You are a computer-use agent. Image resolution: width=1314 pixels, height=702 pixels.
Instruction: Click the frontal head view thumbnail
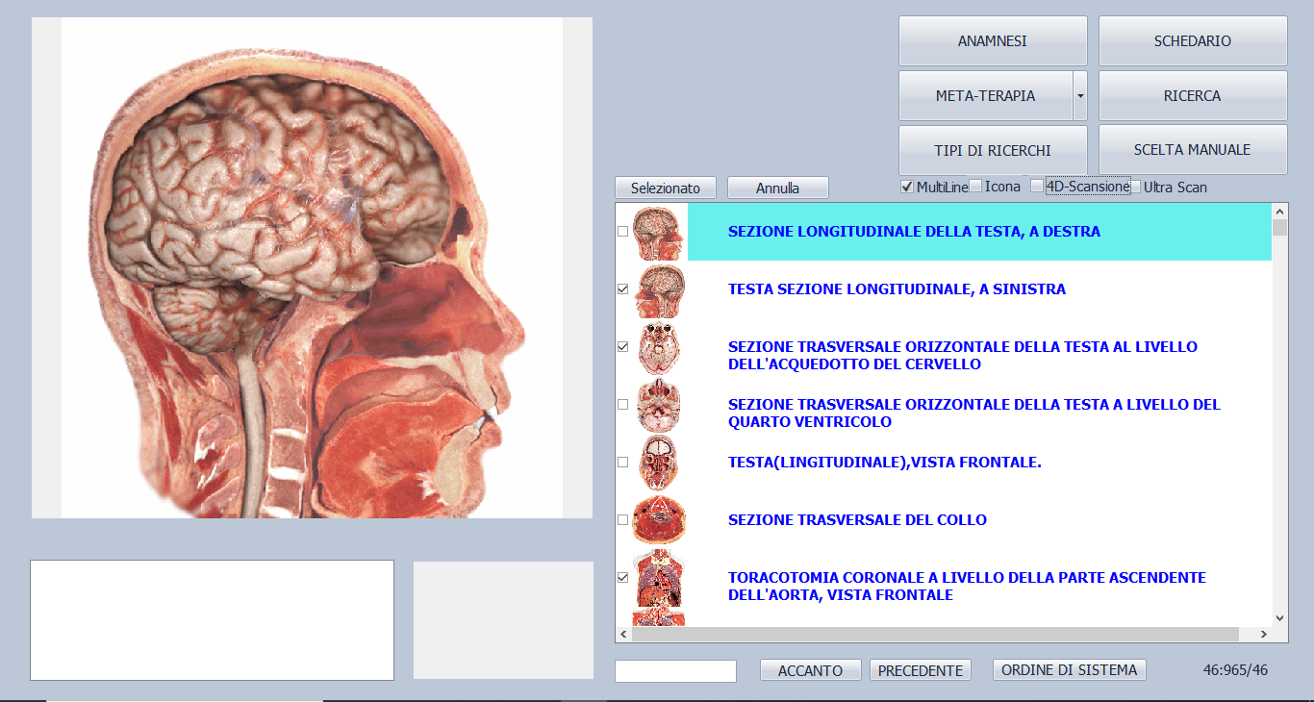pos(659,463)
